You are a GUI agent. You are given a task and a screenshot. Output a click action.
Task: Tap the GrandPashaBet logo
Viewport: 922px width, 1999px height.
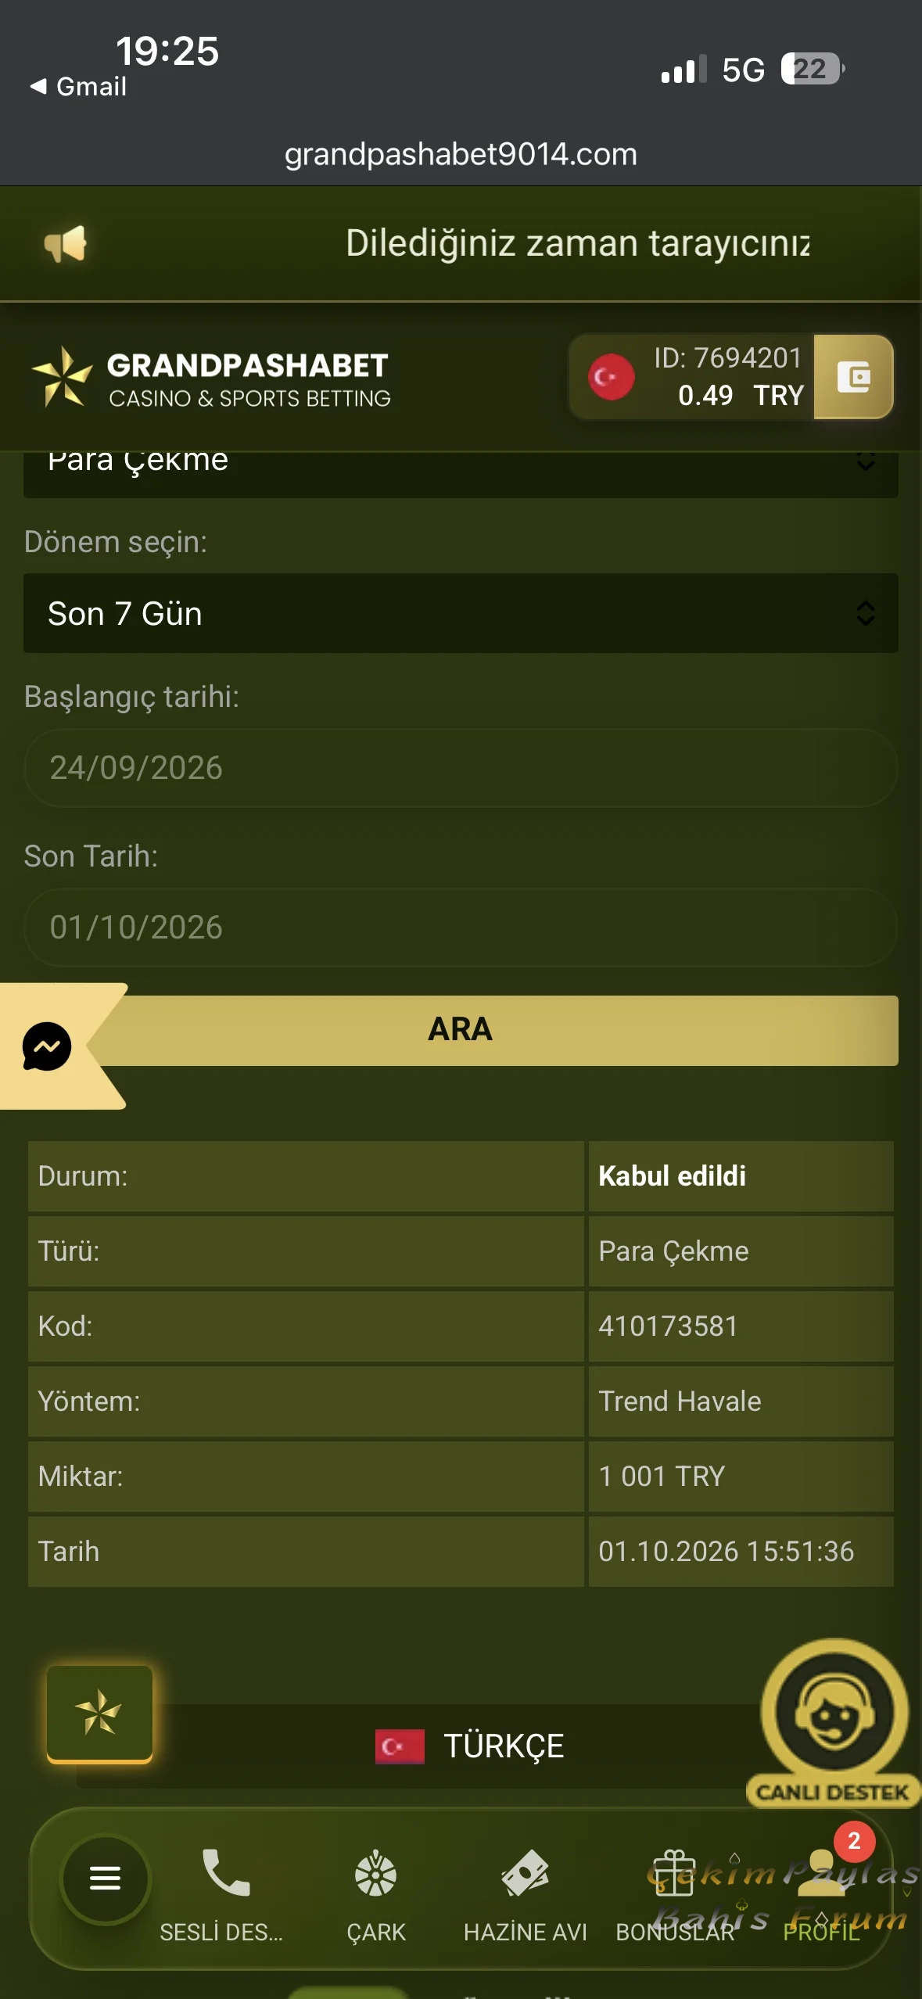[211, 379]
